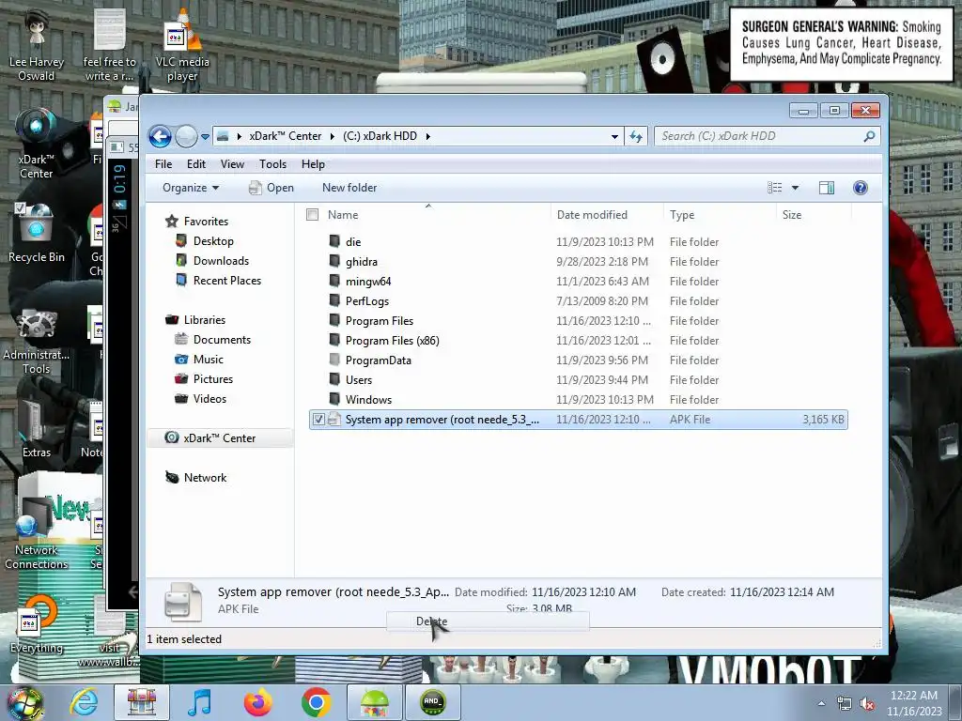Go back with the Explorer back arrow
The height and width of the screenshot is (721, 962).
coord(160,136)
